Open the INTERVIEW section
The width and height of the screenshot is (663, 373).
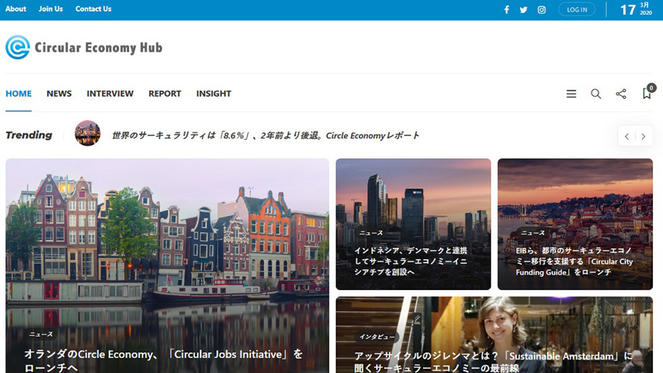coord(110,93)
